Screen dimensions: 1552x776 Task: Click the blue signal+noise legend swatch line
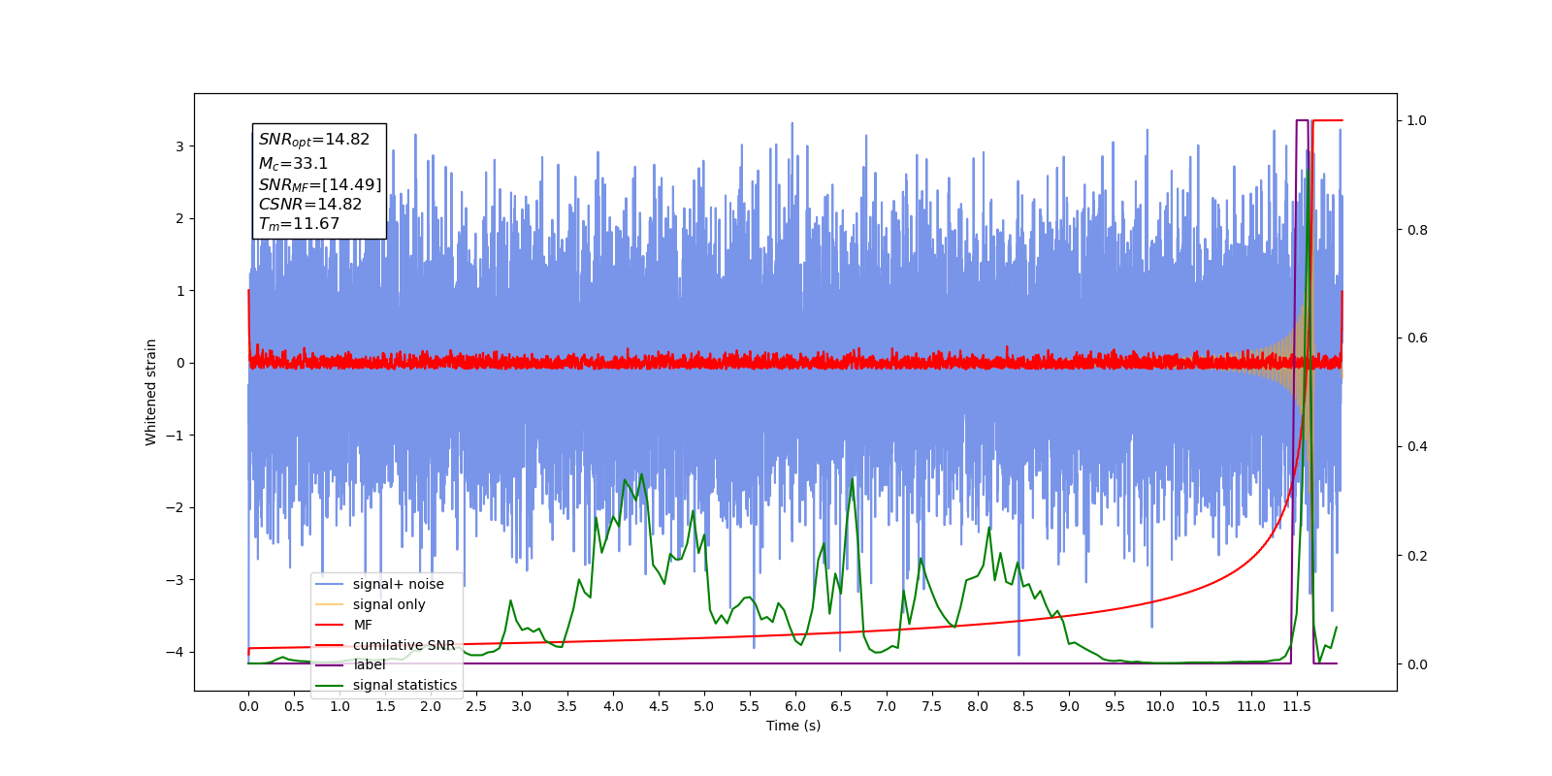click(330, 584)
